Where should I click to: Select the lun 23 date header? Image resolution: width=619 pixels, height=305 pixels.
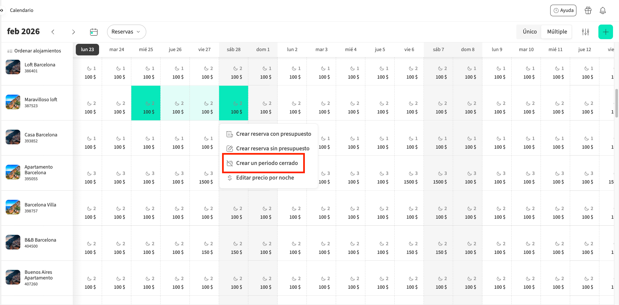[x=87, y=49]
